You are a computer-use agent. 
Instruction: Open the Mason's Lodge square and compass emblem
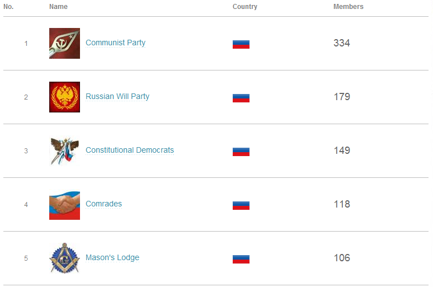(65, 258)
